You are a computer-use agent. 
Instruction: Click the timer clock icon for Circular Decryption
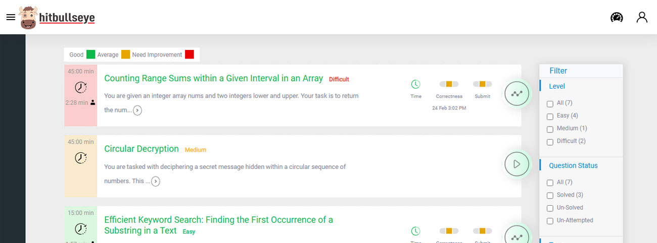coord(81,158)
